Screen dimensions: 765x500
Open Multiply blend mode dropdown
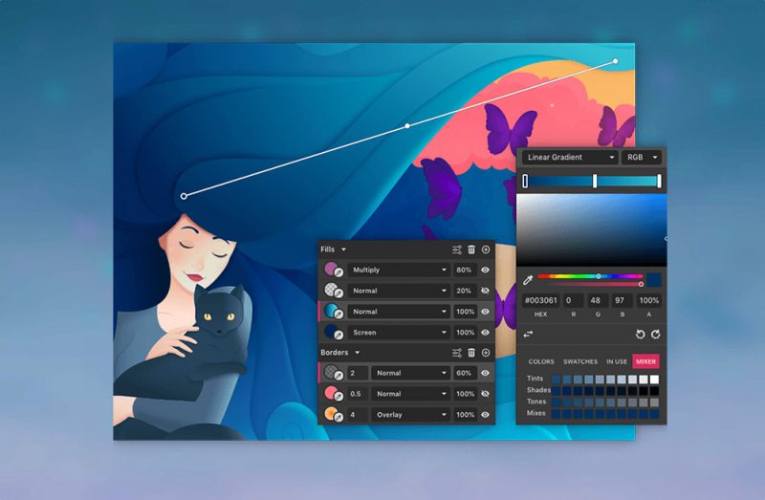point(399,270)
